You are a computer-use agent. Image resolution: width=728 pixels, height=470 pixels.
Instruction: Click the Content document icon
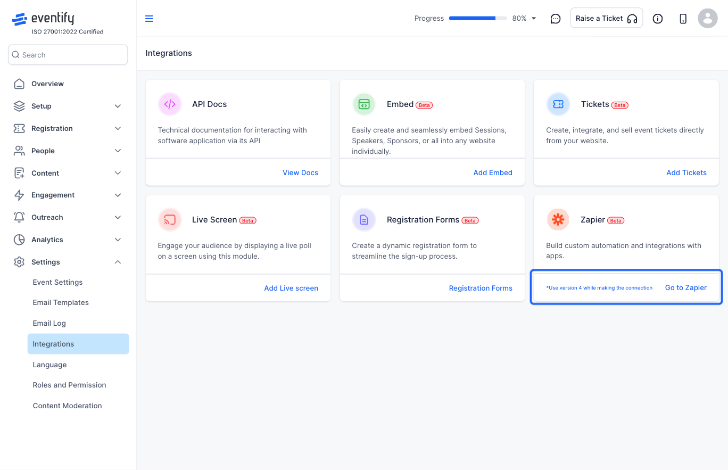click(x=19, y=173)
